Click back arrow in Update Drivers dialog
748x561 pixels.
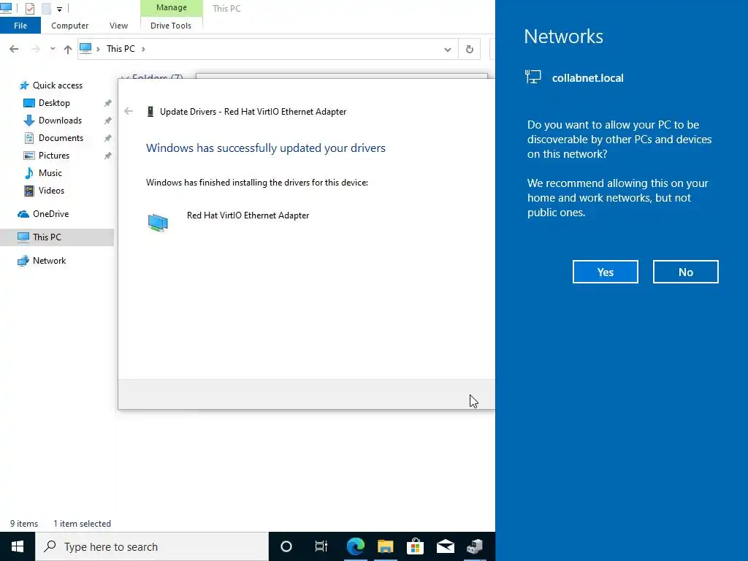click(129, 111)
